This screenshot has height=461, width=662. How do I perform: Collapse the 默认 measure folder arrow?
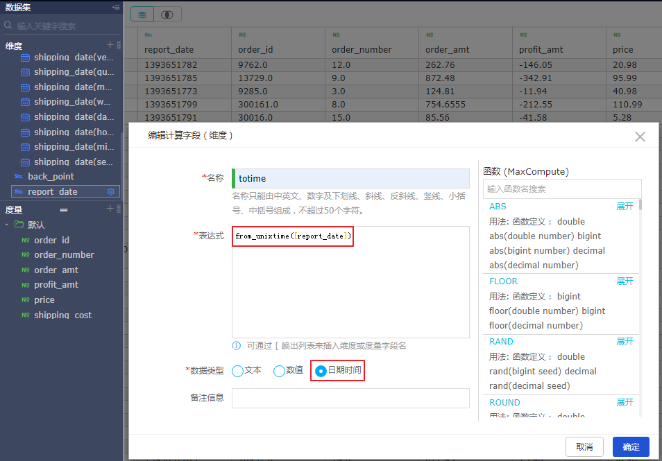click(7, 225)
